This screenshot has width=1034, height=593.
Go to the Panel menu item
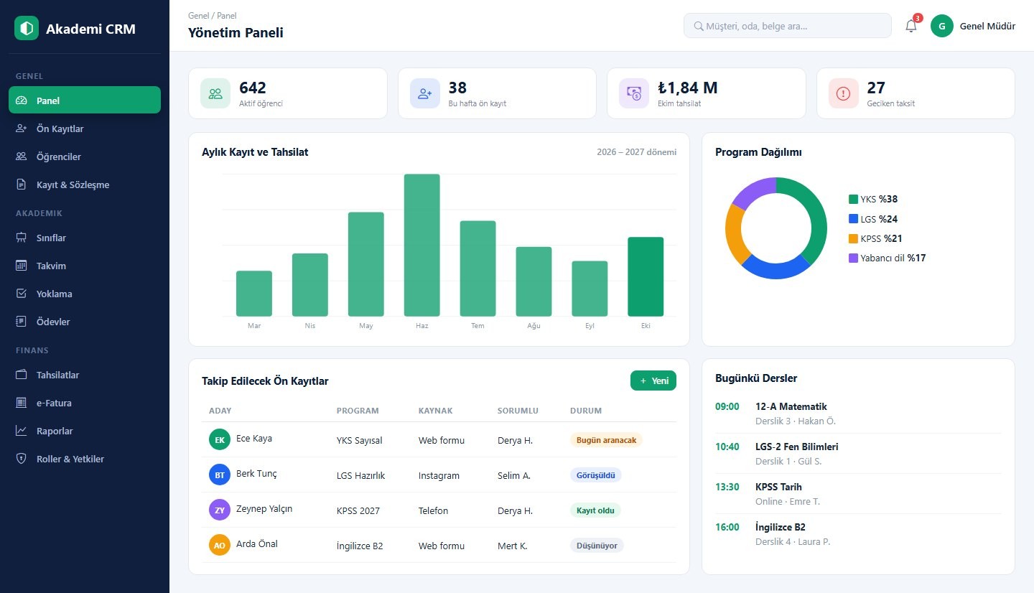(x=85, y=100)
